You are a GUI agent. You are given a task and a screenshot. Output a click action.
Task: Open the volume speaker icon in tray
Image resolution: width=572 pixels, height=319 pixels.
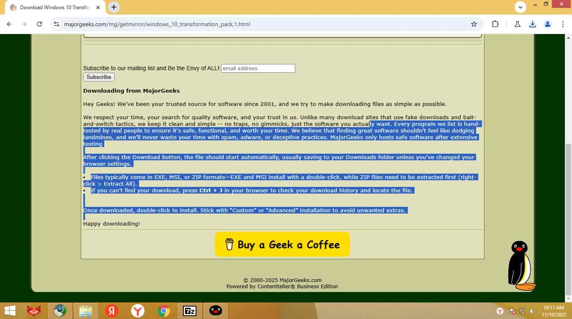click(x=533, y=311)
